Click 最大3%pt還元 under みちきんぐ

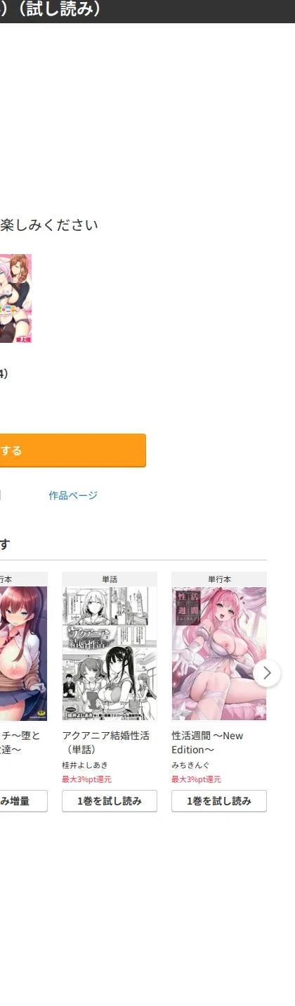(196, 779)
